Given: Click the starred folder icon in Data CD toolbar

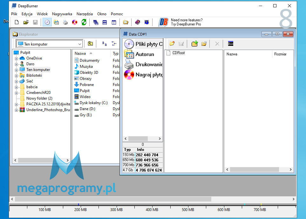Looking at the screenshot, I should coord(172,44).
